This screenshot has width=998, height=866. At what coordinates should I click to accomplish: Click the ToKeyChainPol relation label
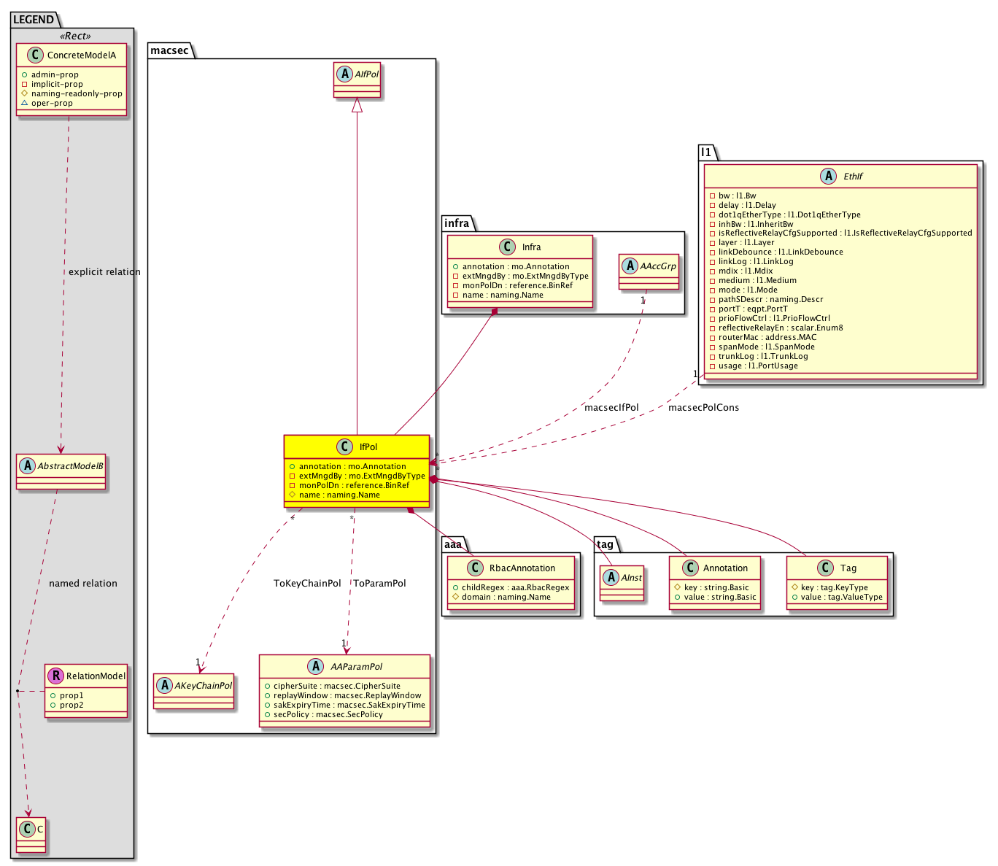[x=307, y=584]
